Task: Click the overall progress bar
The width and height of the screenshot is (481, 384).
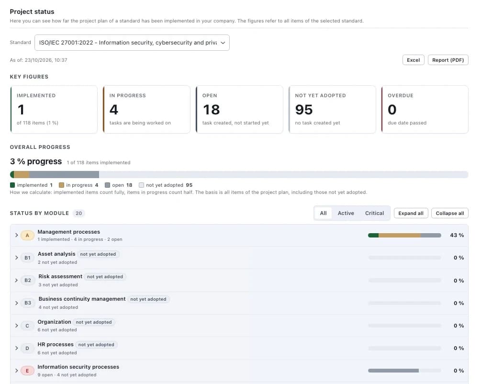Action: [x=239, y=175]
